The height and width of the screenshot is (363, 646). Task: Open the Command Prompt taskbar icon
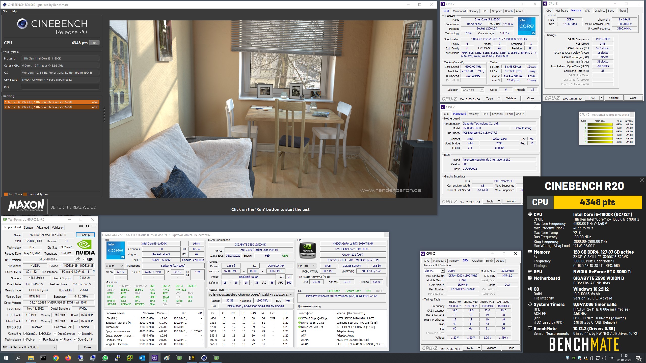coord(43,358)
